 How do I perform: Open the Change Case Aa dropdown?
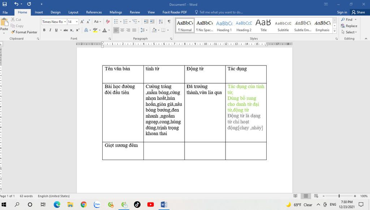[x=98, y=22]
